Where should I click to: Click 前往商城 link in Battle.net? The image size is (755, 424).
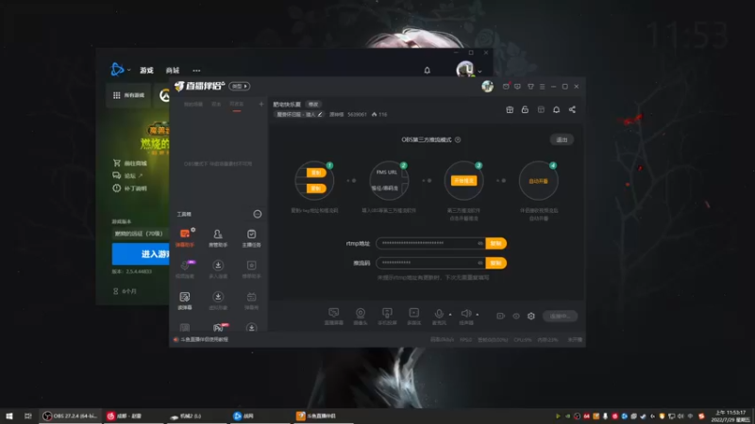[x=130, y=163]
